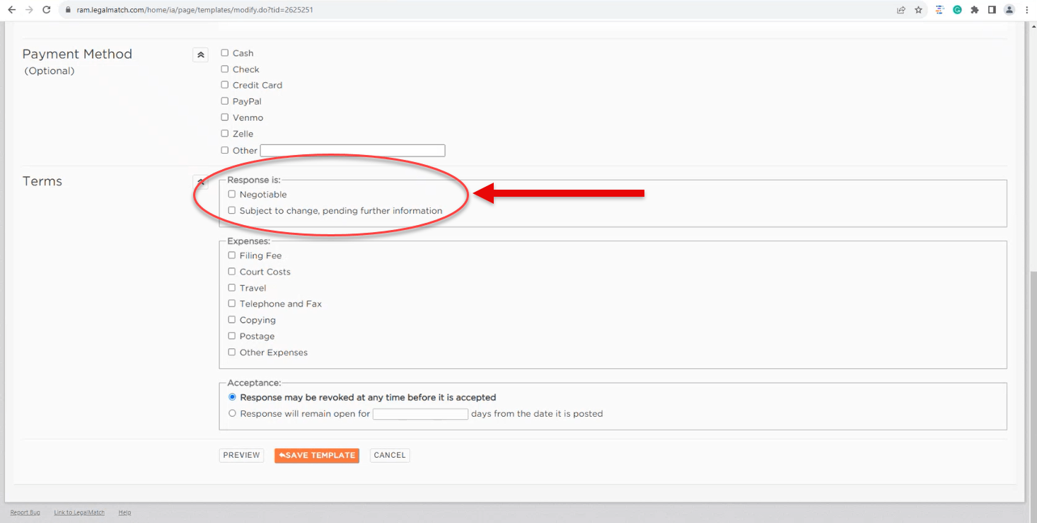Screen dimensions: 1037x523
Task: Toggle the browser side panel icon
Action: click(992, 10)
